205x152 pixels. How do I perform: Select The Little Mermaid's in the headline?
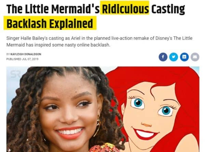[53, 9]
